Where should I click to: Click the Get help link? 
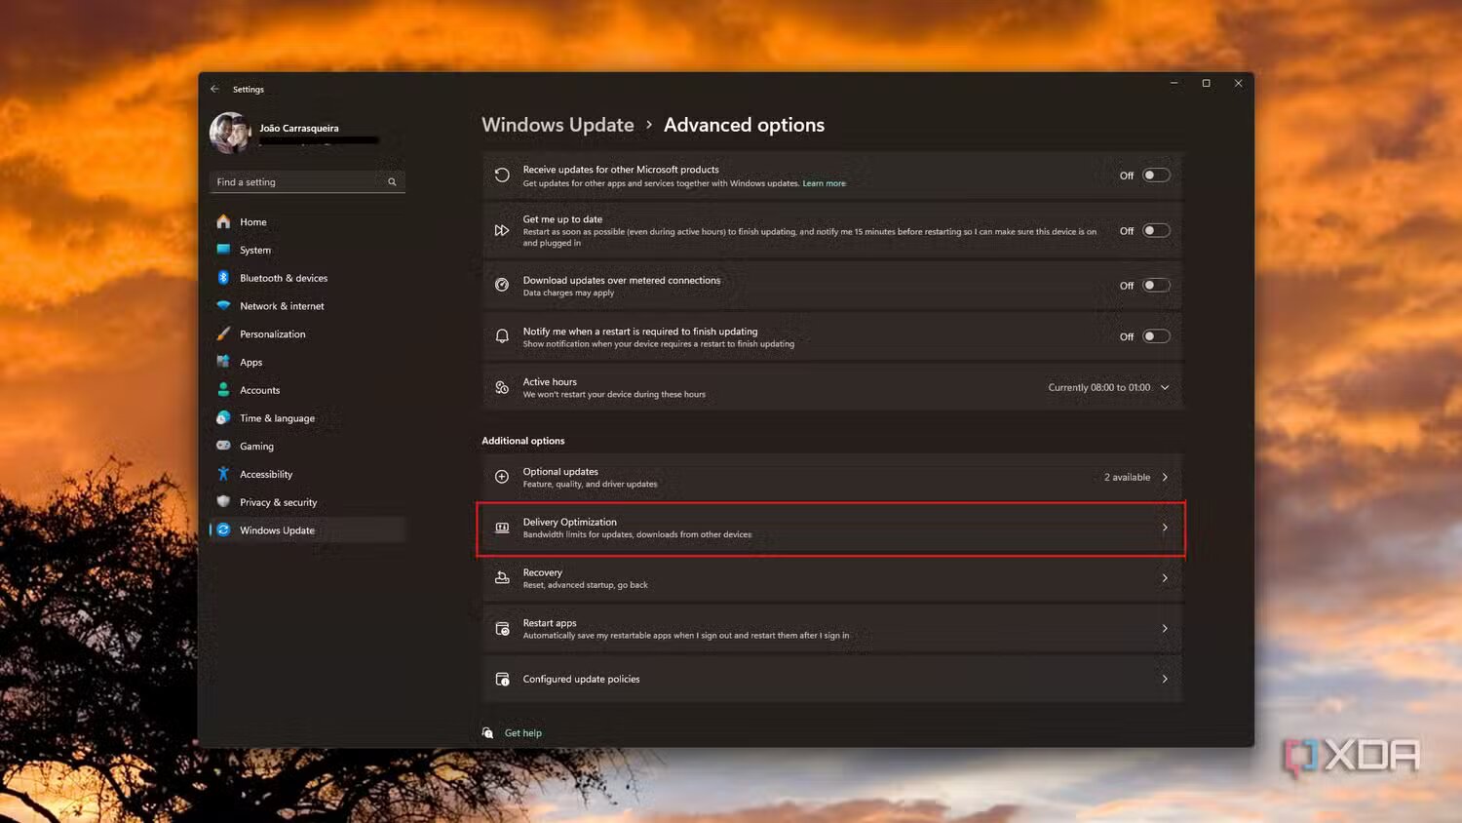coord(522,733)
